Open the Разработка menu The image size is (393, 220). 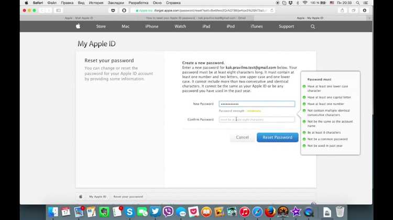coord(138,3)
